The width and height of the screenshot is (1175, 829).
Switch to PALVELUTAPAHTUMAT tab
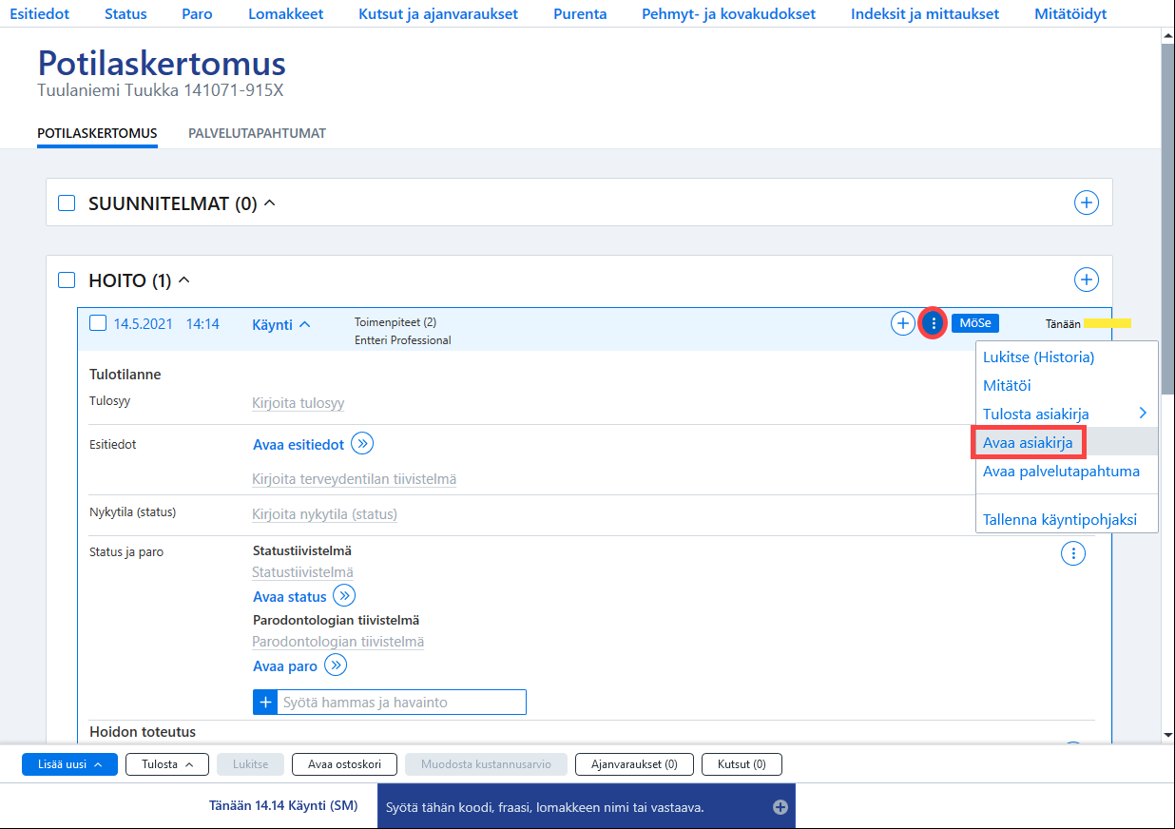(x=257, y=133)
